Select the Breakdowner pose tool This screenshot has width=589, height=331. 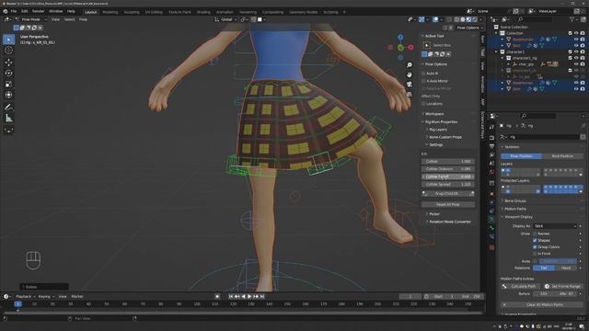tap(8, 131)
